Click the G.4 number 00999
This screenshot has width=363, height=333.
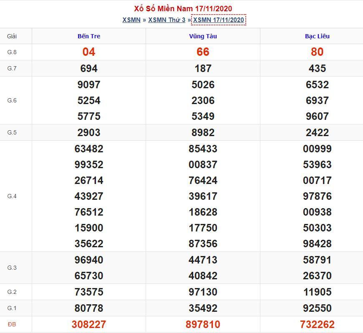click(x=317, y=149)
